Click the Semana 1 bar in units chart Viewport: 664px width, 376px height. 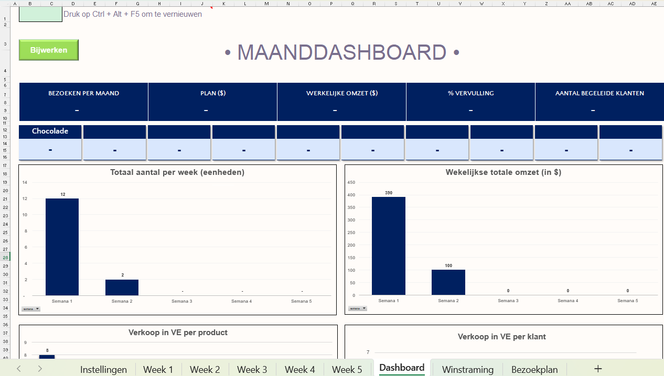pos(62,247)
